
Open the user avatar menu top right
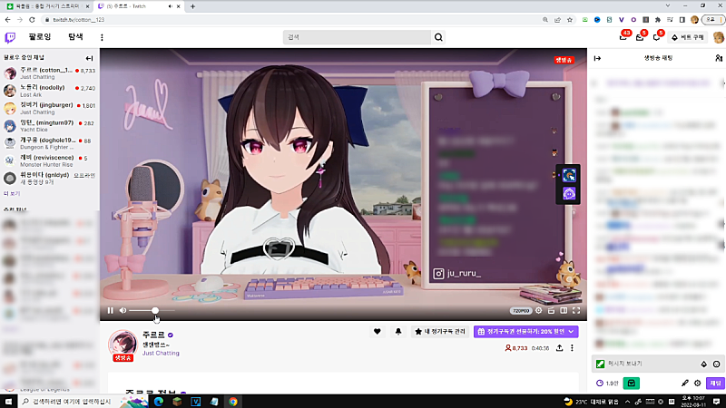click(719, 37)
